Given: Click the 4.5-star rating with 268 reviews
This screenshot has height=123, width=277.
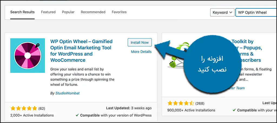Looking at the screenshot, I should tap(180, 103).
